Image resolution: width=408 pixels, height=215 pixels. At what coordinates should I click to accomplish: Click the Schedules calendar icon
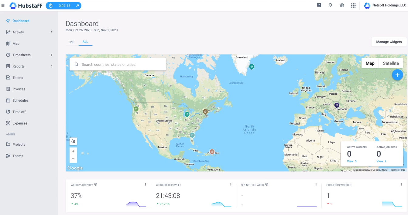pyautogui.click(x=8, y=101)
